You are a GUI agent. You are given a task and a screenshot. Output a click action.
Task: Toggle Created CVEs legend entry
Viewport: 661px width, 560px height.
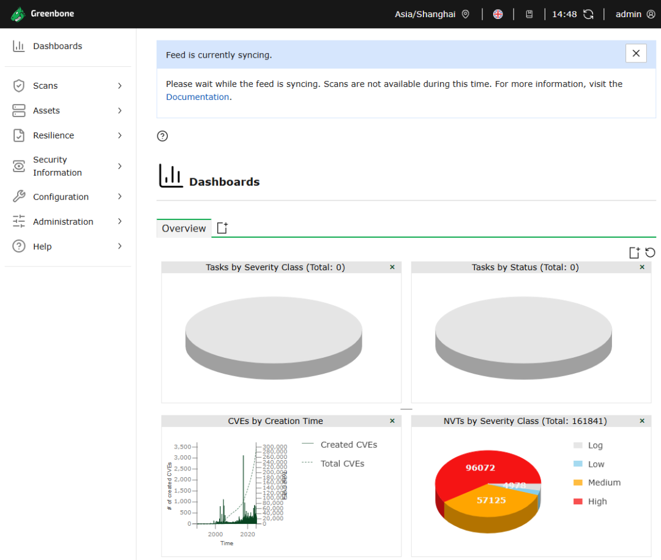pyautogui.click(x=340, y=445)
